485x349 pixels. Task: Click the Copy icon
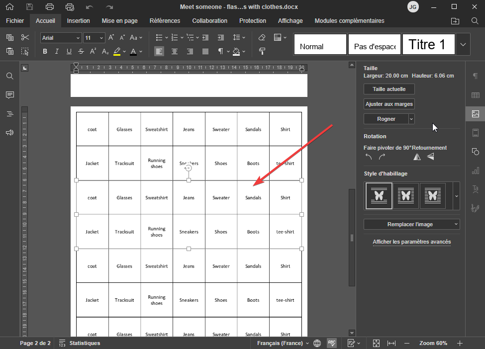[10, 37]
